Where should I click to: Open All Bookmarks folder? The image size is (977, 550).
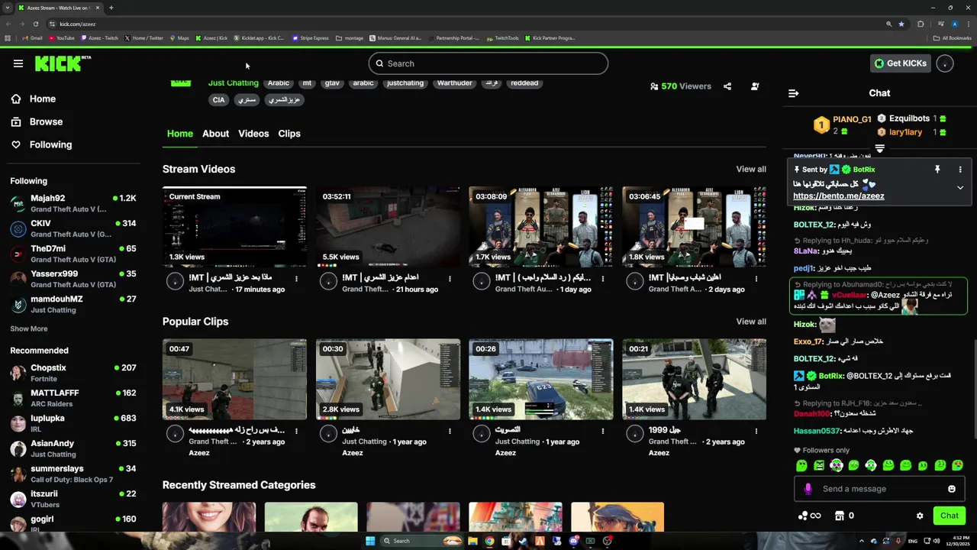(x=952, y=38)
